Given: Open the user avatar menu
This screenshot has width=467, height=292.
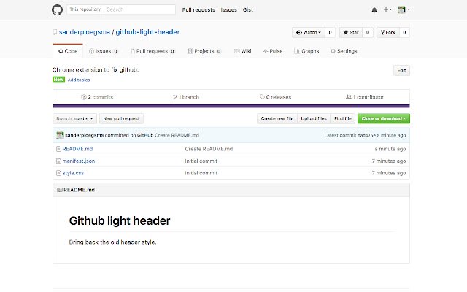Looking at the screenshot, I should pyautogui.click(x=404, y=9).
